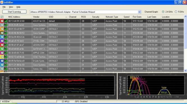Click the 'home' label in channel graph
This screenshot has height=104, width=187.
point(164,87)
